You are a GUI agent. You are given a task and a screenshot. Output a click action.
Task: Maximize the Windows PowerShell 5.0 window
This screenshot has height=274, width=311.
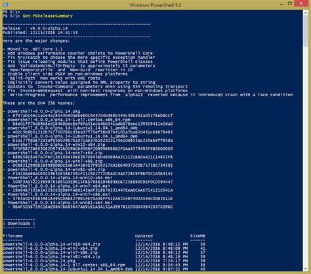coord(290,4)
